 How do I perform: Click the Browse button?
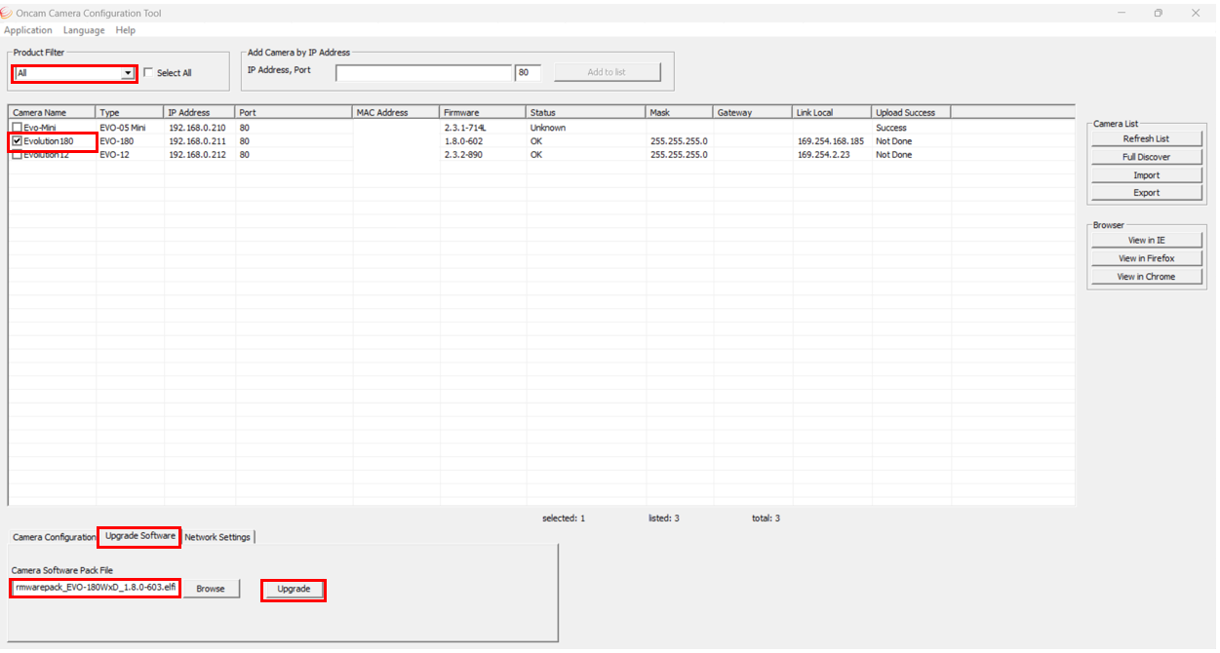click(x=211, y=589)
